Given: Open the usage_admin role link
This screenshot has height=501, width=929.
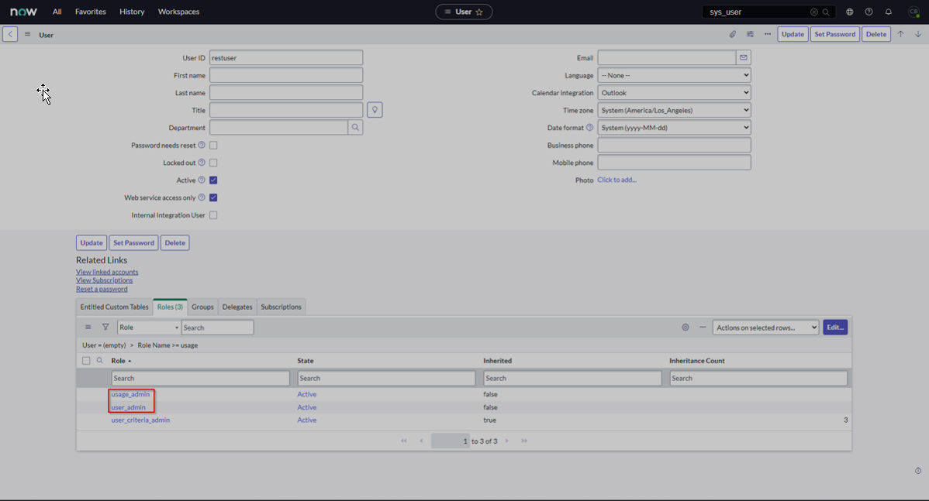Looking at the screenshot, I should coord(130,394).
